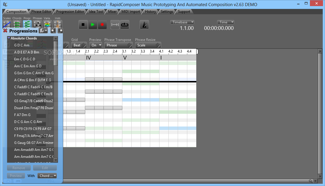Click the Edit button

pyautogui.click(x=45, y=168)
